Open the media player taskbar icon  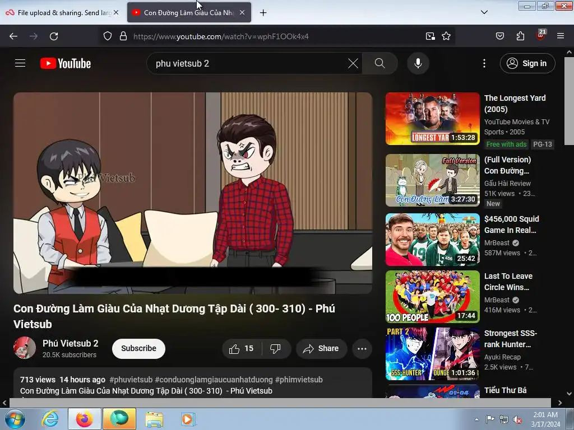[x=188, y=419]
